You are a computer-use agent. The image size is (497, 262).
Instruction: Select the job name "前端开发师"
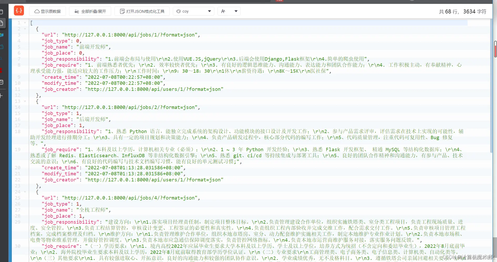pyautogui.click(x=92, y=47)
